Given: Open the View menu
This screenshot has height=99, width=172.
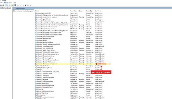Looking at the screenshot, I should (x=11, y=3).
